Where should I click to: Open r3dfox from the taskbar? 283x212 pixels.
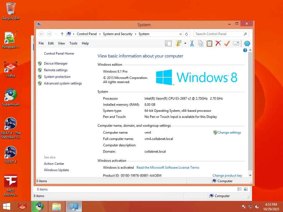click(x=22, y=206)
